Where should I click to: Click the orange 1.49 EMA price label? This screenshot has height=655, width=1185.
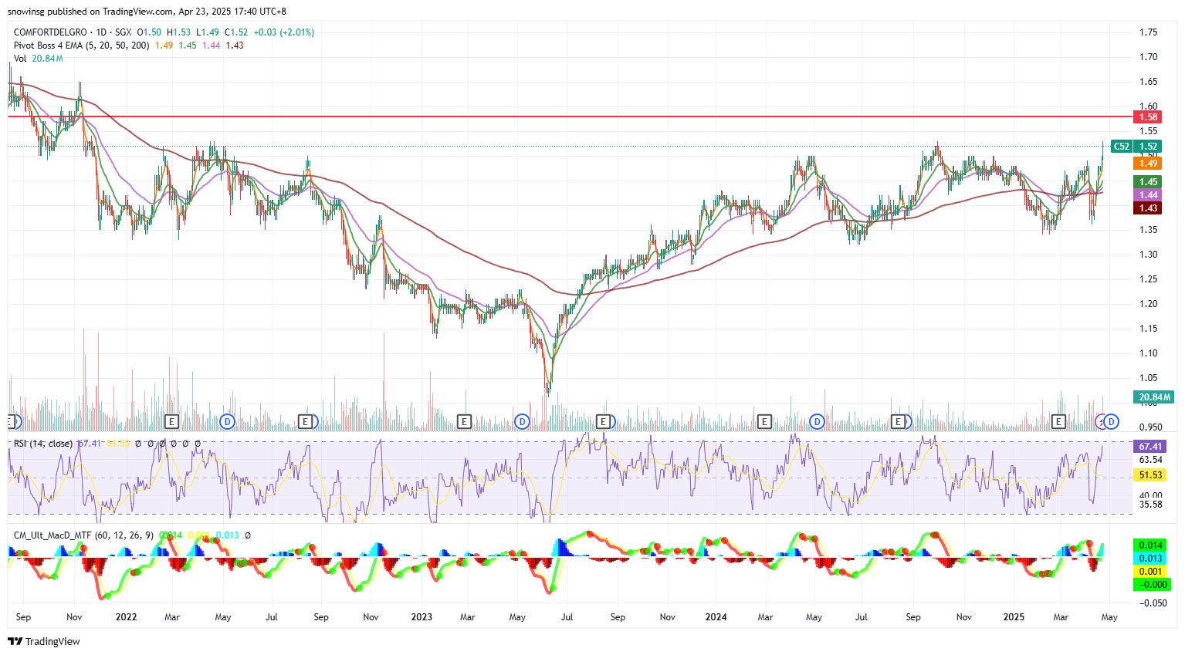(1149, 163)
